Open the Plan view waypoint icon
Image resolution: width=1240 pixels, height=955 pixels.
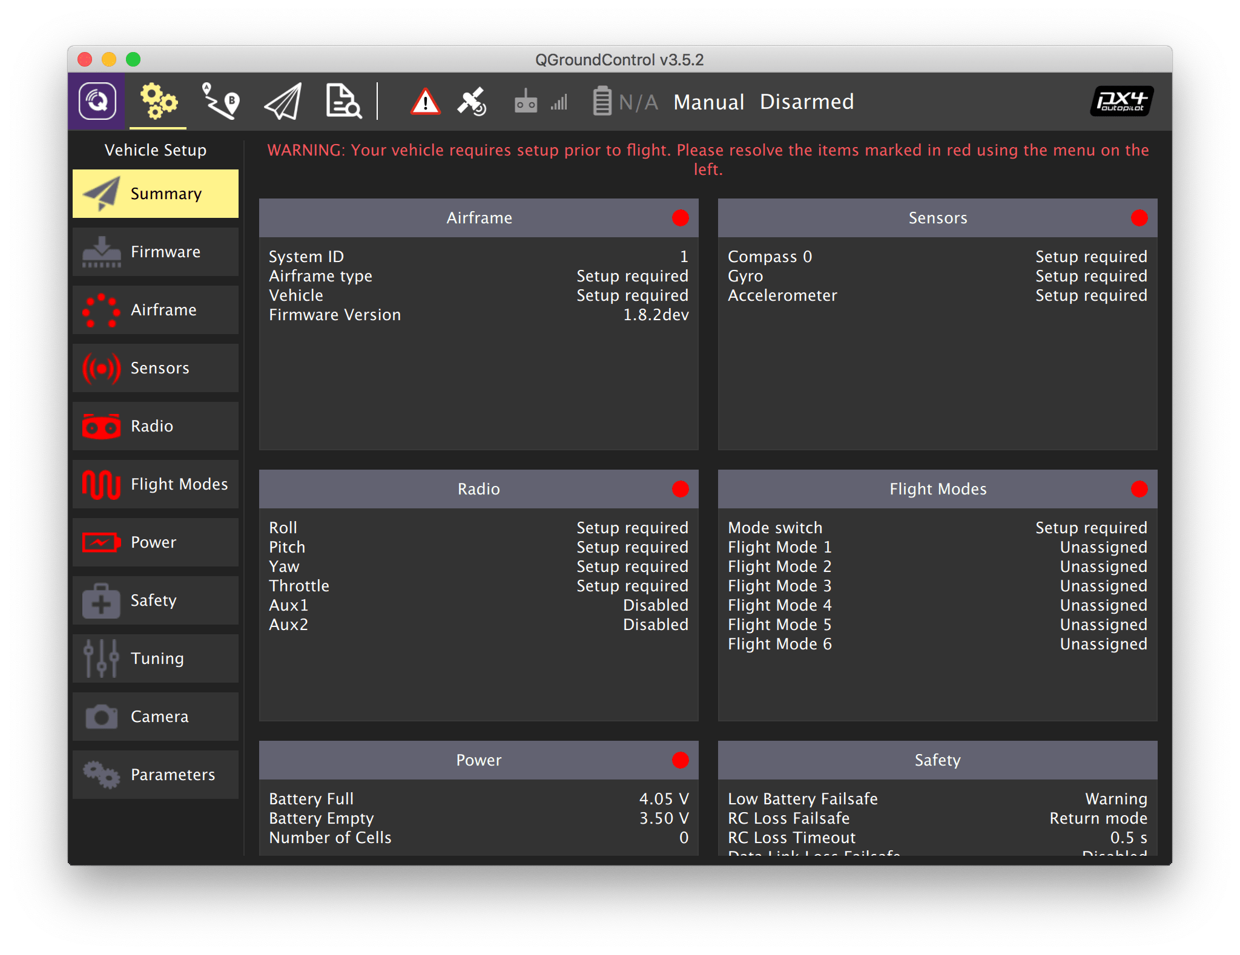(x=220, y=101)
